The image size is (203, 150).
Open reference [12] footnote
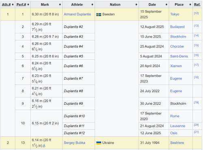coord(196,13)
